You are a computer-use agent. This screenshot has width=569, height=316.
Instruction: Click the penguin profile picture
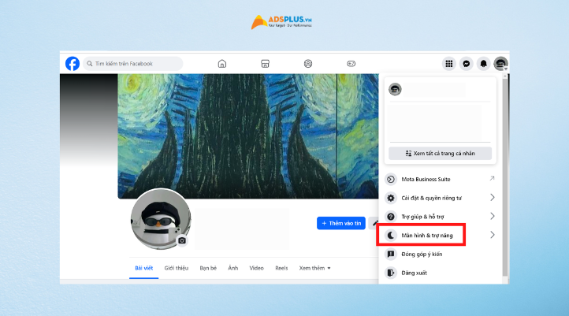(x=161, y=219)
